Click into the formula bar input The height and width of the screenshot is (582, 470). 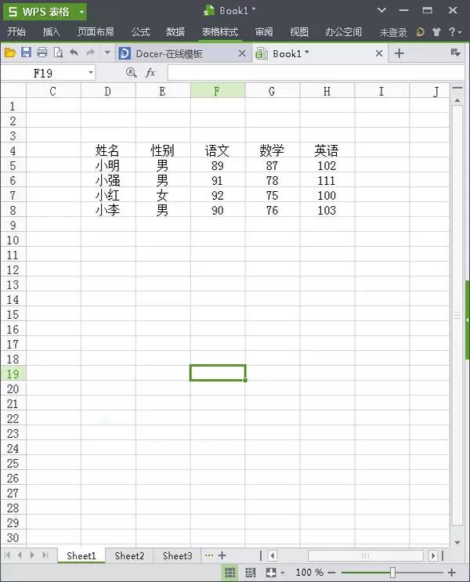pyautogui.click(x=316, y=73)
